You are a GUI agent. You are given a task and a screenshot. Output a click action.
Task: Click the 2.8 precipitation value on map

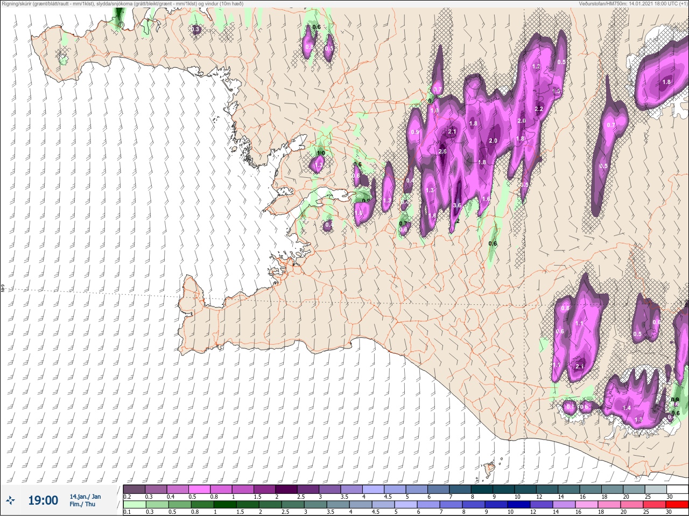tap(442, 152)
